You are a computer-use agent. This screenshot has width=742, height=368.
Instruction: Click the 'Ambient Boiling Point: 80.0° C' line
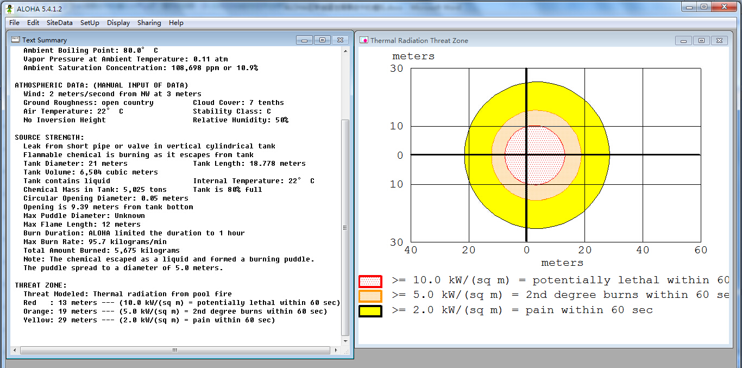tap(91, 51)
